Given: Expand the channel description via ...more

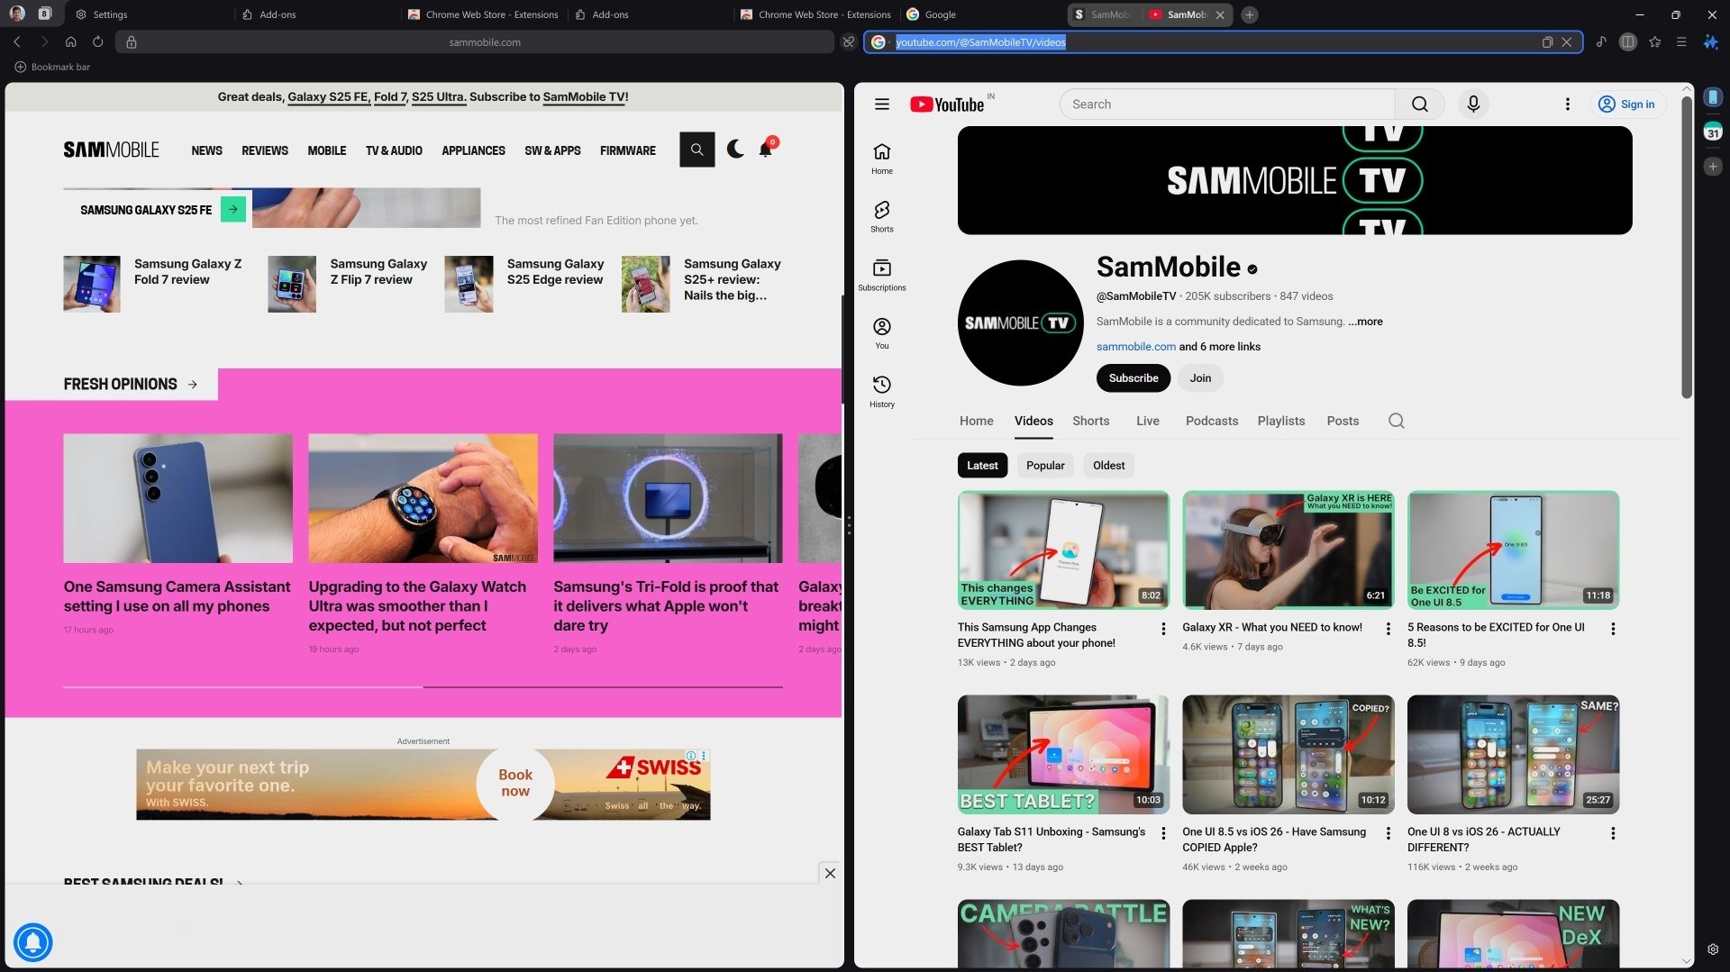Looking at the screenshot, I should point(1364,321).
